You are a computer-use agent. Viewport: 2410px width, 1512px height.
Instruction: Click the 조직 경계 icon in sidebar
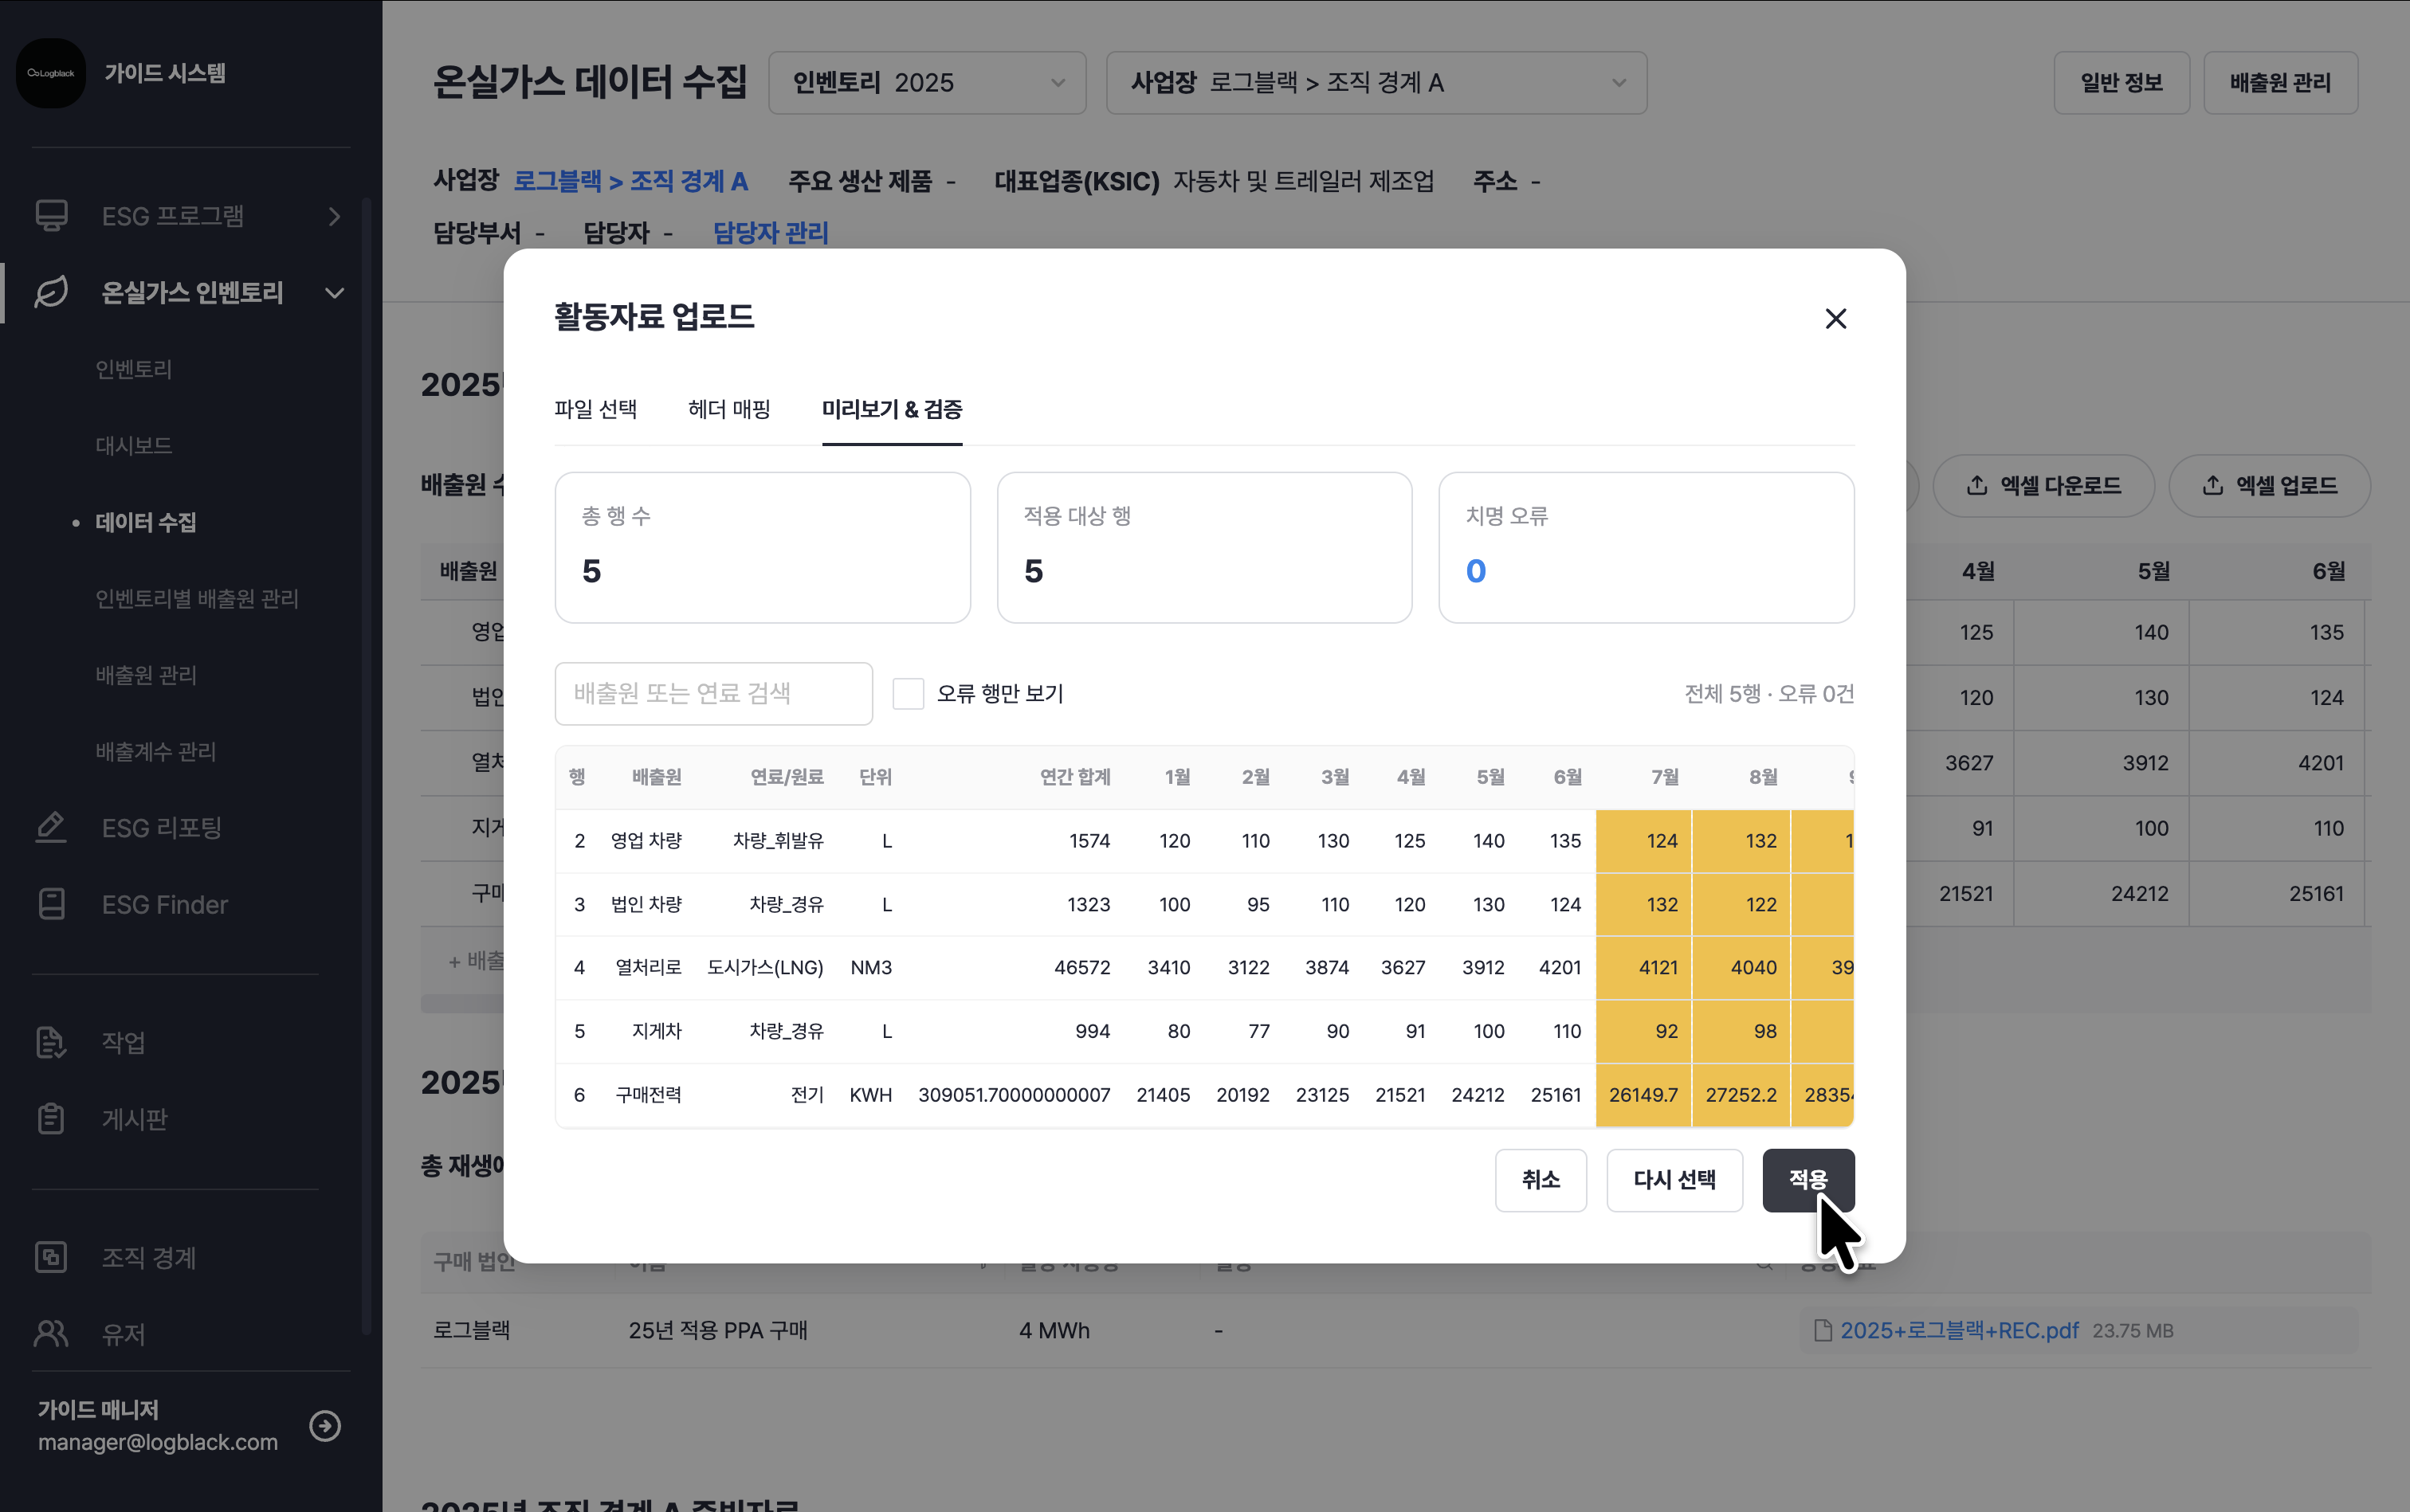(51, 1257)
